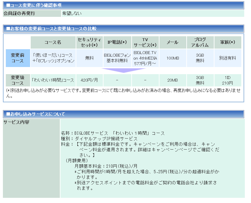Click the 名称:BIGLOBEサービス line
The height and width of the screenshot is (203, 251).
point(113,133)
